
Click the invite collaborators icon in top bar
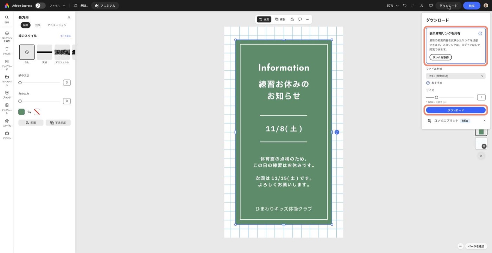[422, 6]
